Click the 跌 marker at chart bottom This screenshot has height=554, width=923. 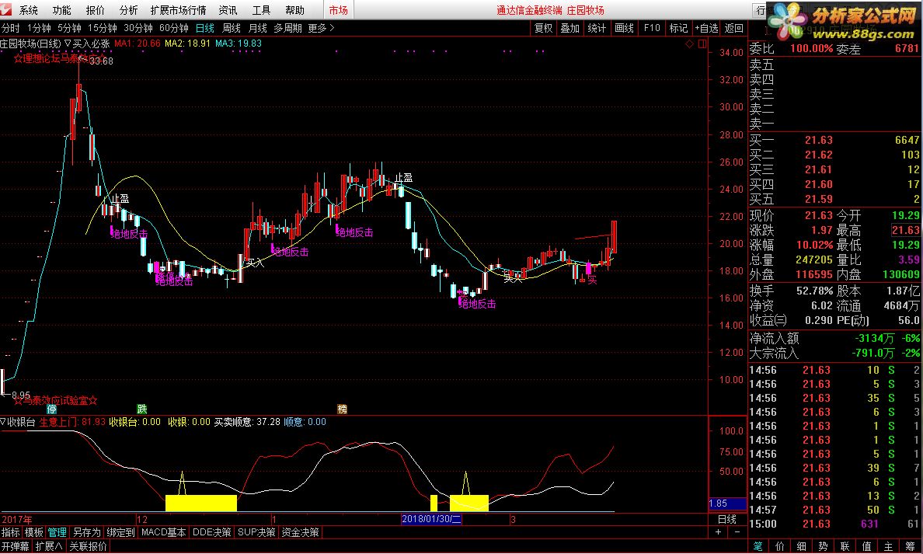click(x=142, y=409)
